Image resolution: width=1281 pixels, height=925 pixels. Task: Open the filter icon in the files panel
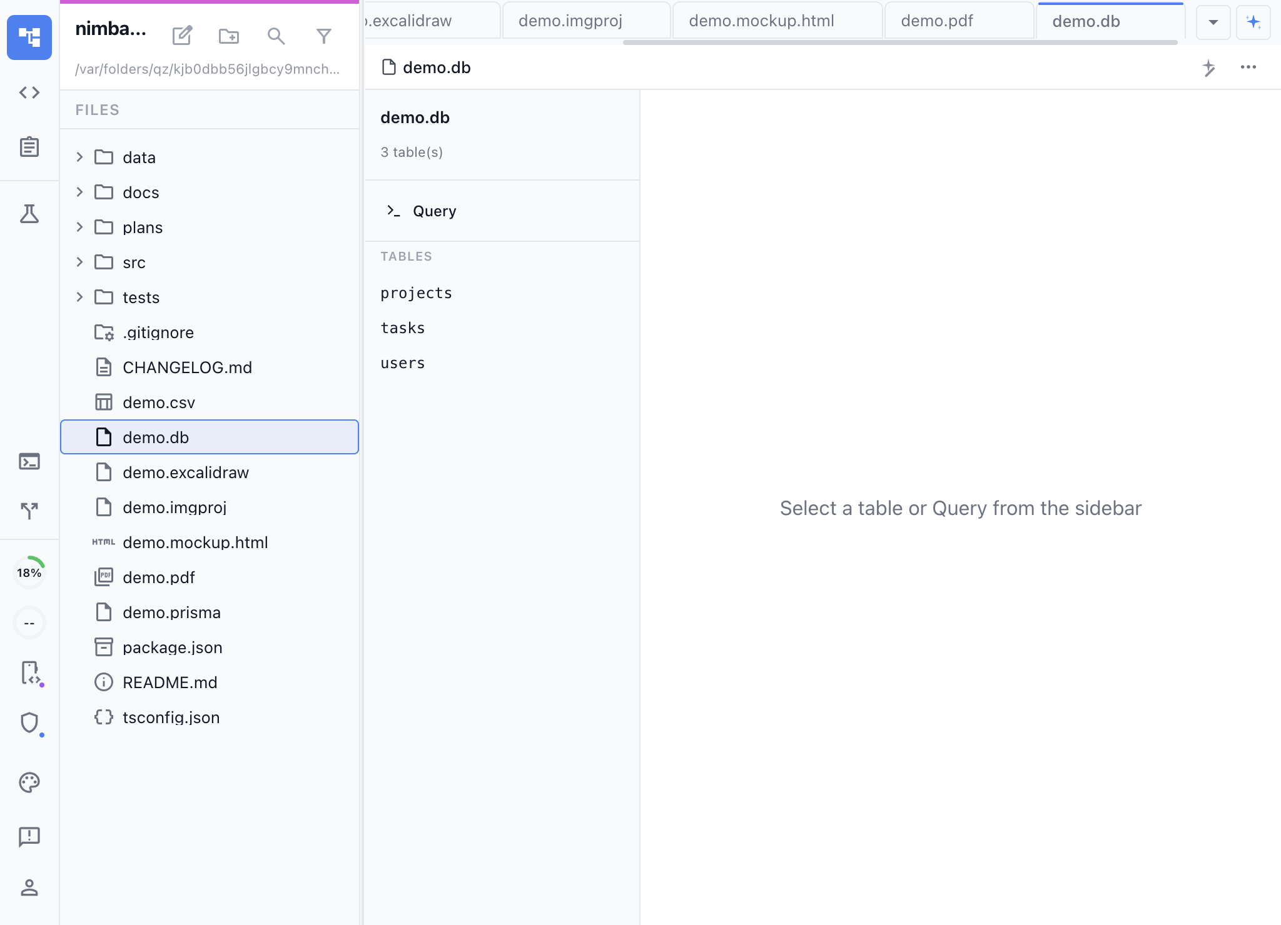pyautogui.click(x=323, y=36)
